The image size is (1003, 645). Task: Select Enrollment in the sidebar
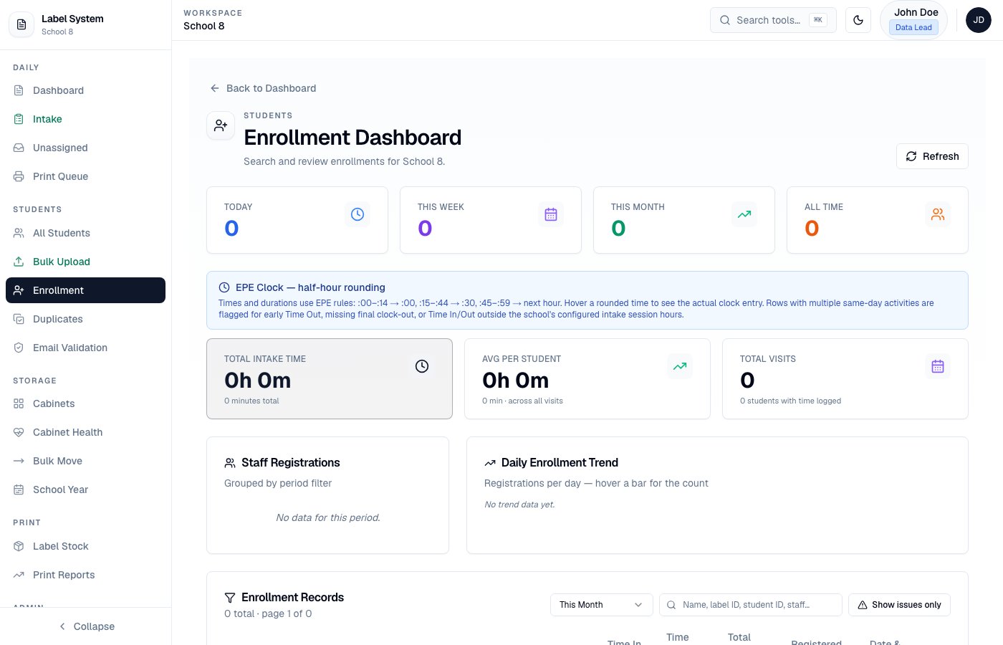(85, 290)
